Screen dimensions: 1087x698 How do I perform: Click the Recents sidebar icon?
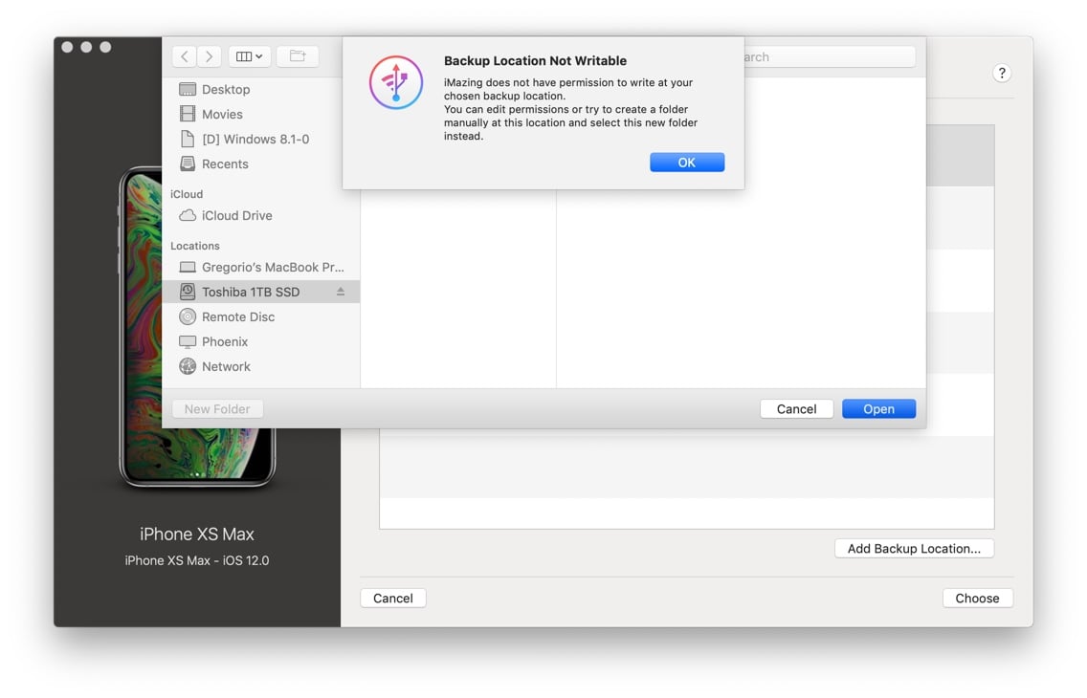[188, 164]
